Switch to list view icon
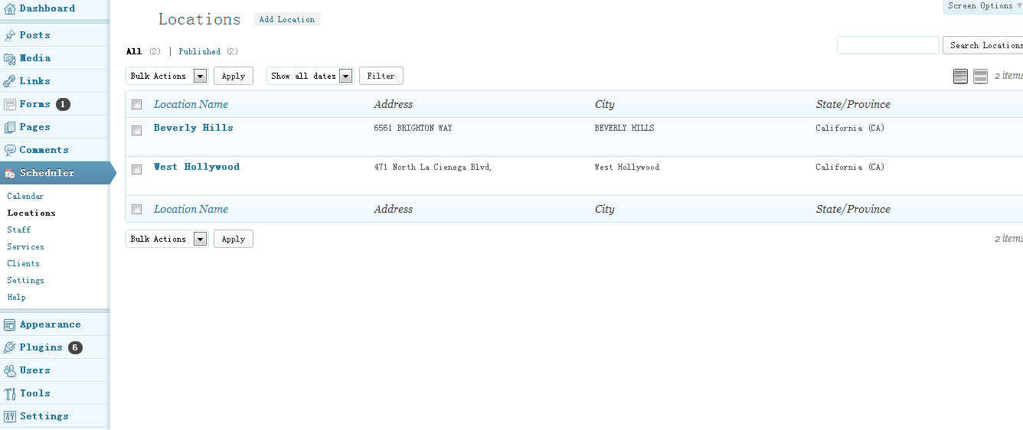Viewport: 1023px width, 430px height. 960,76
